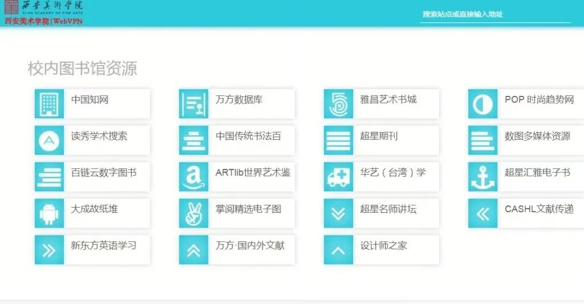This screenshot has height=304, width=584.
Task: Open 设计师之家
Action: coord(383,245)
